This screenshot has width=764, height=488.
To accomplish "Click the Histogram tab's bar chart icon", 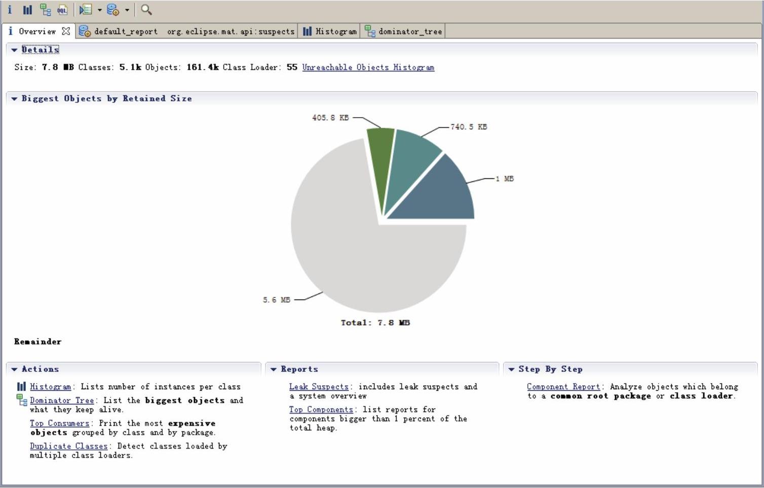I will [307, 31].
